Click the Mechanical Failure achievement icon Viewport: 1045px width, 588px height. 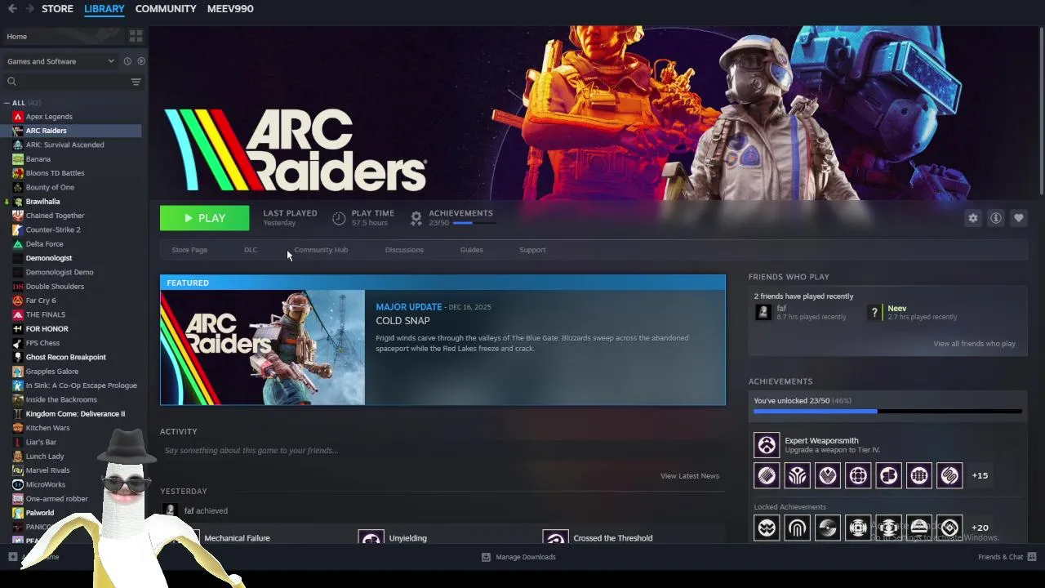[x=189, y=538]
